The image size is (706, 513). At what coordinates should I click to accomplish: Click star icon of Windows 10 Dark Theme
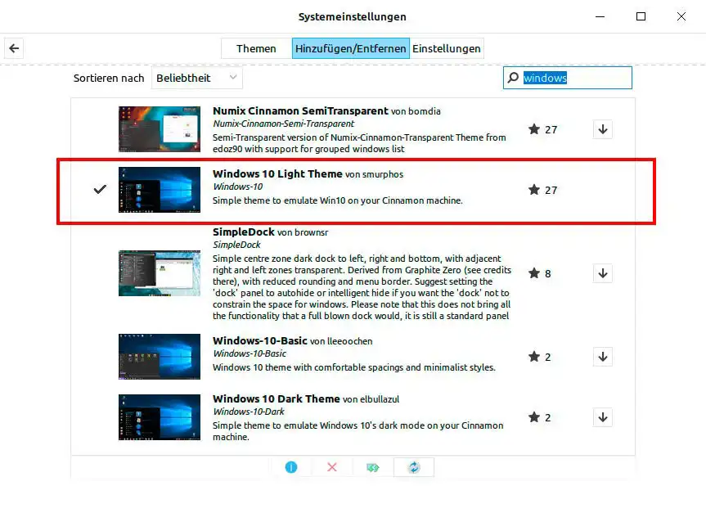pyautogui.click(x=534, y=417)
